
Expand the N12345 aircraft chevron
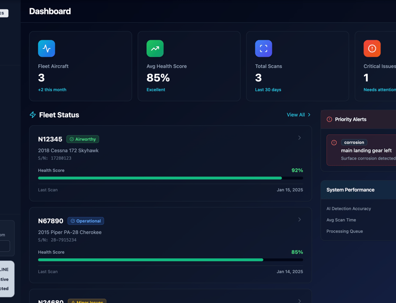pyautogui.click(x=300, y=138)
